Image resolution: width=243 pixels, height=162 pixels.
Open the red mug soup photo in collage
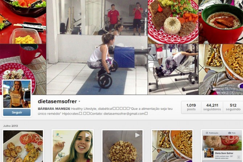click(x=221, y=22)
